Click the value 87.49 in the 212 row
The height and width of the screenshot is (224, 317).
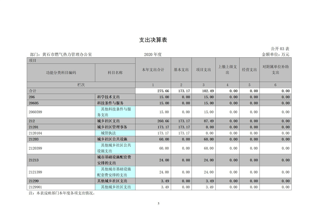[209, 121]
